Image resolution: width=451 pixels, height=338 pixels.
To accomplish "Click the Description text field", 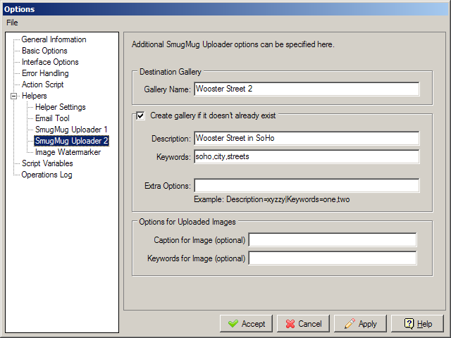I will pyautogui.click(x=307, y=139).
